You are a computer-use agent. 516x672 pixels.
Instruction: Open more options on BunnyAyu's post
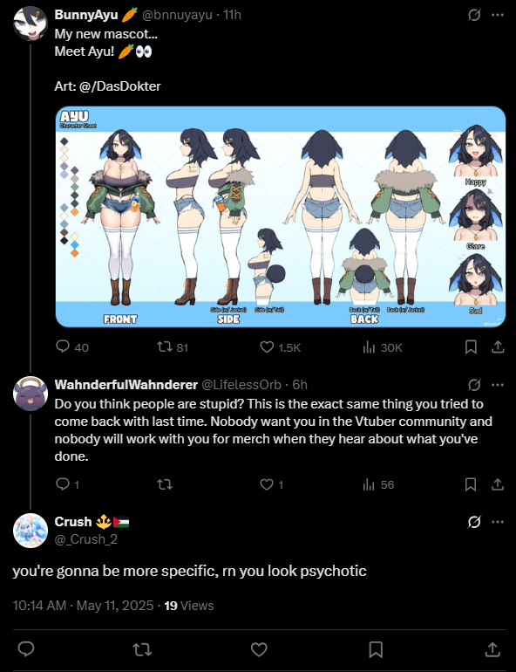[x=498, y=15]
